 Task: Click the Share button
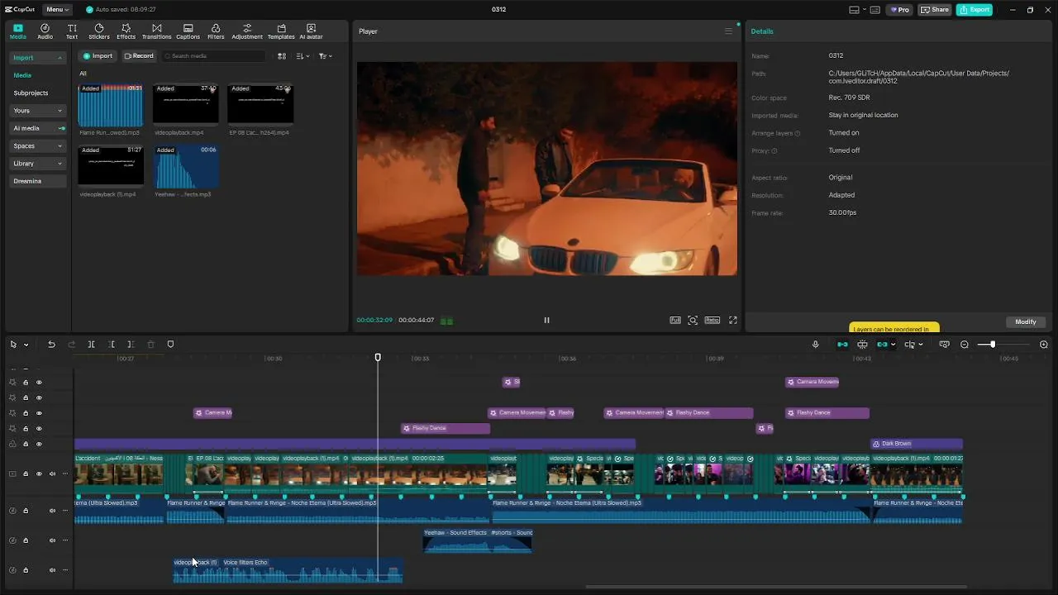(935, 10)
